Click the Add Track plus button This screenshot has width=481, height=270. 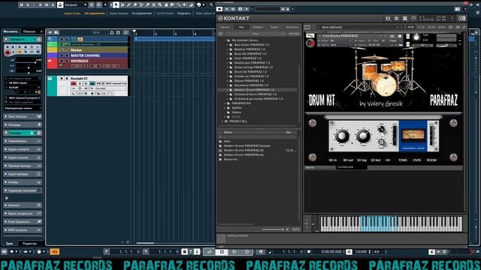(x=50, y=32)
